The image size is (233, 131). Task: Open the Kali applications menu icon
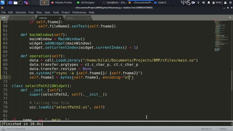click(3, 3)
